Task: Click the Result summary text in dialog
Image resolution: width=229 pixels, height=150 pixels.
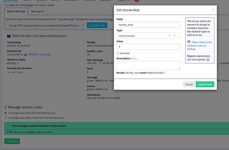Action: [140, 73]
